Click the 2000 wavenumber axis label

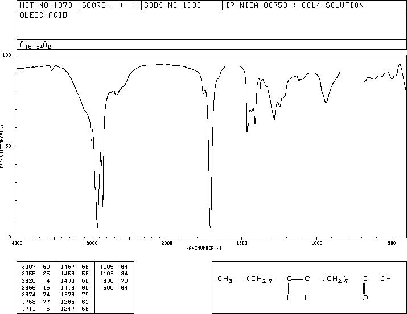pos(167,243)
